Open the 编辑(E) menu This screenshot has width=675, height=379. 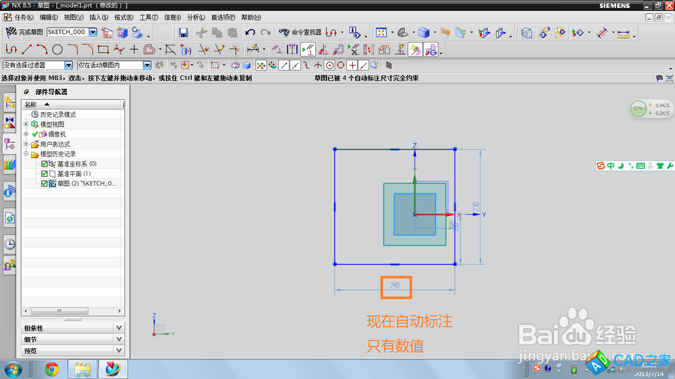pyautogui.click(x=49, y=18)
